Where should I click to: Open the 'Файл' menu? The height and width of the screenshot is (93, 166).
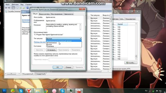(x=8, y=5)
